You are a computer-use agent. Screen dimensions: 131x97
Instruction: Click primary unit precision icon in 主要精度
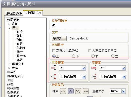[53, 68]
